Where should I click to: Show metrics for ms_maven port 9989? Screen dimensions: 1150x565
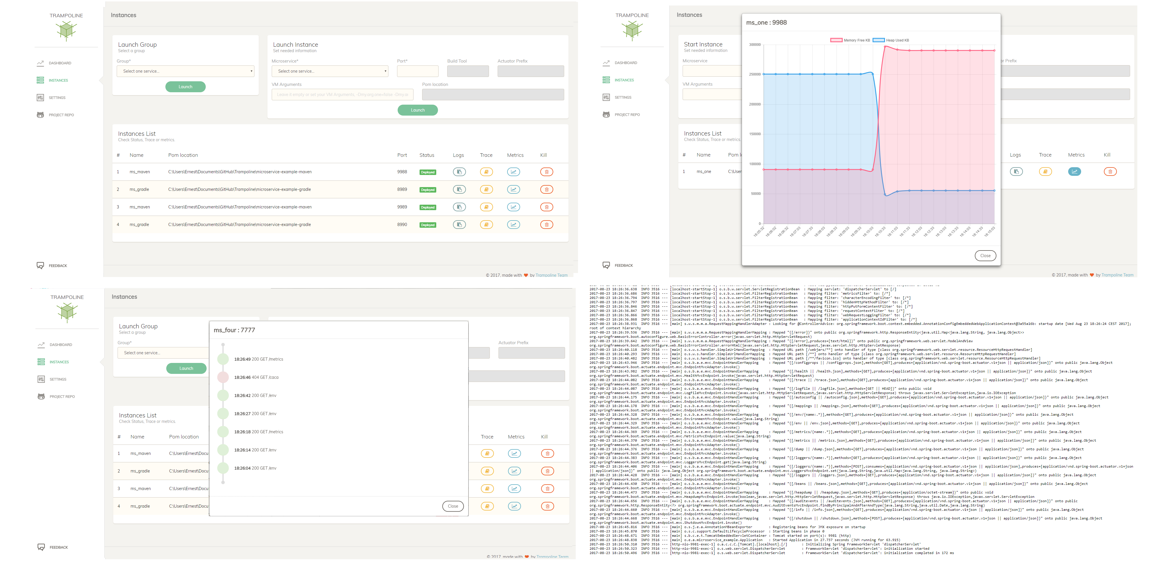[x=513, y=207]
